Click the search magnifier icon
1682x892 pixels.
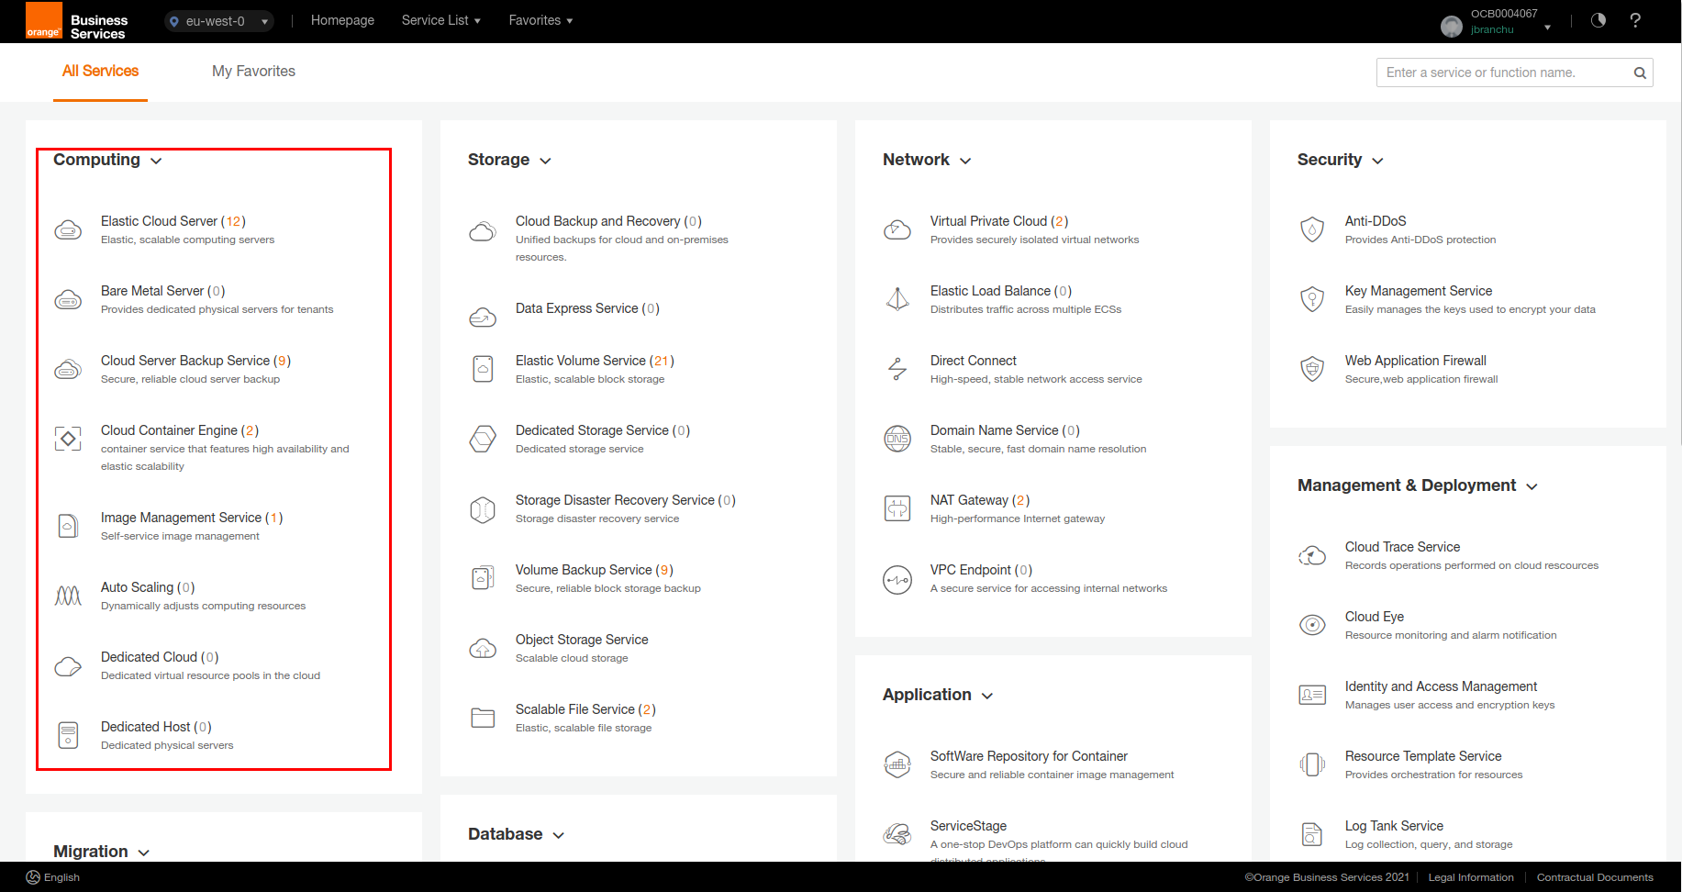click(x=1640, y=72)
